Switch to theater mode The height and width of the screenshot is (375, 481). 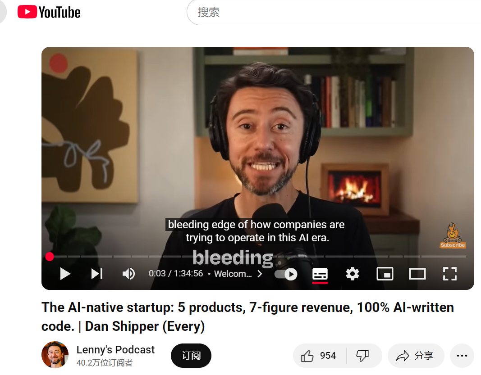[417, 274]
